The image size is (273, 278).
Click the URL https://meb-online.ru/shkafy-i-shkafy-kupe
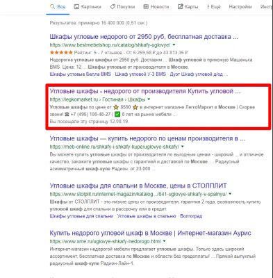pyautogui.click(x=115, y=147)
